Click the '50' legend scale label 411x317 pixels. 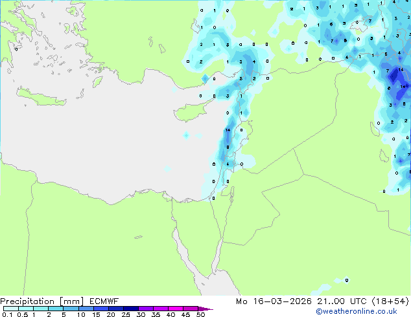click(x=200, y=314)
